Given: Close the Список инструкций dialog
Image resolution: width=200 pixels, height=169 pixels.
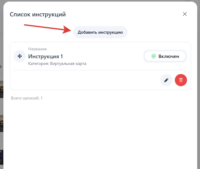Looking at the screenshot, I should tap(185, 14).
